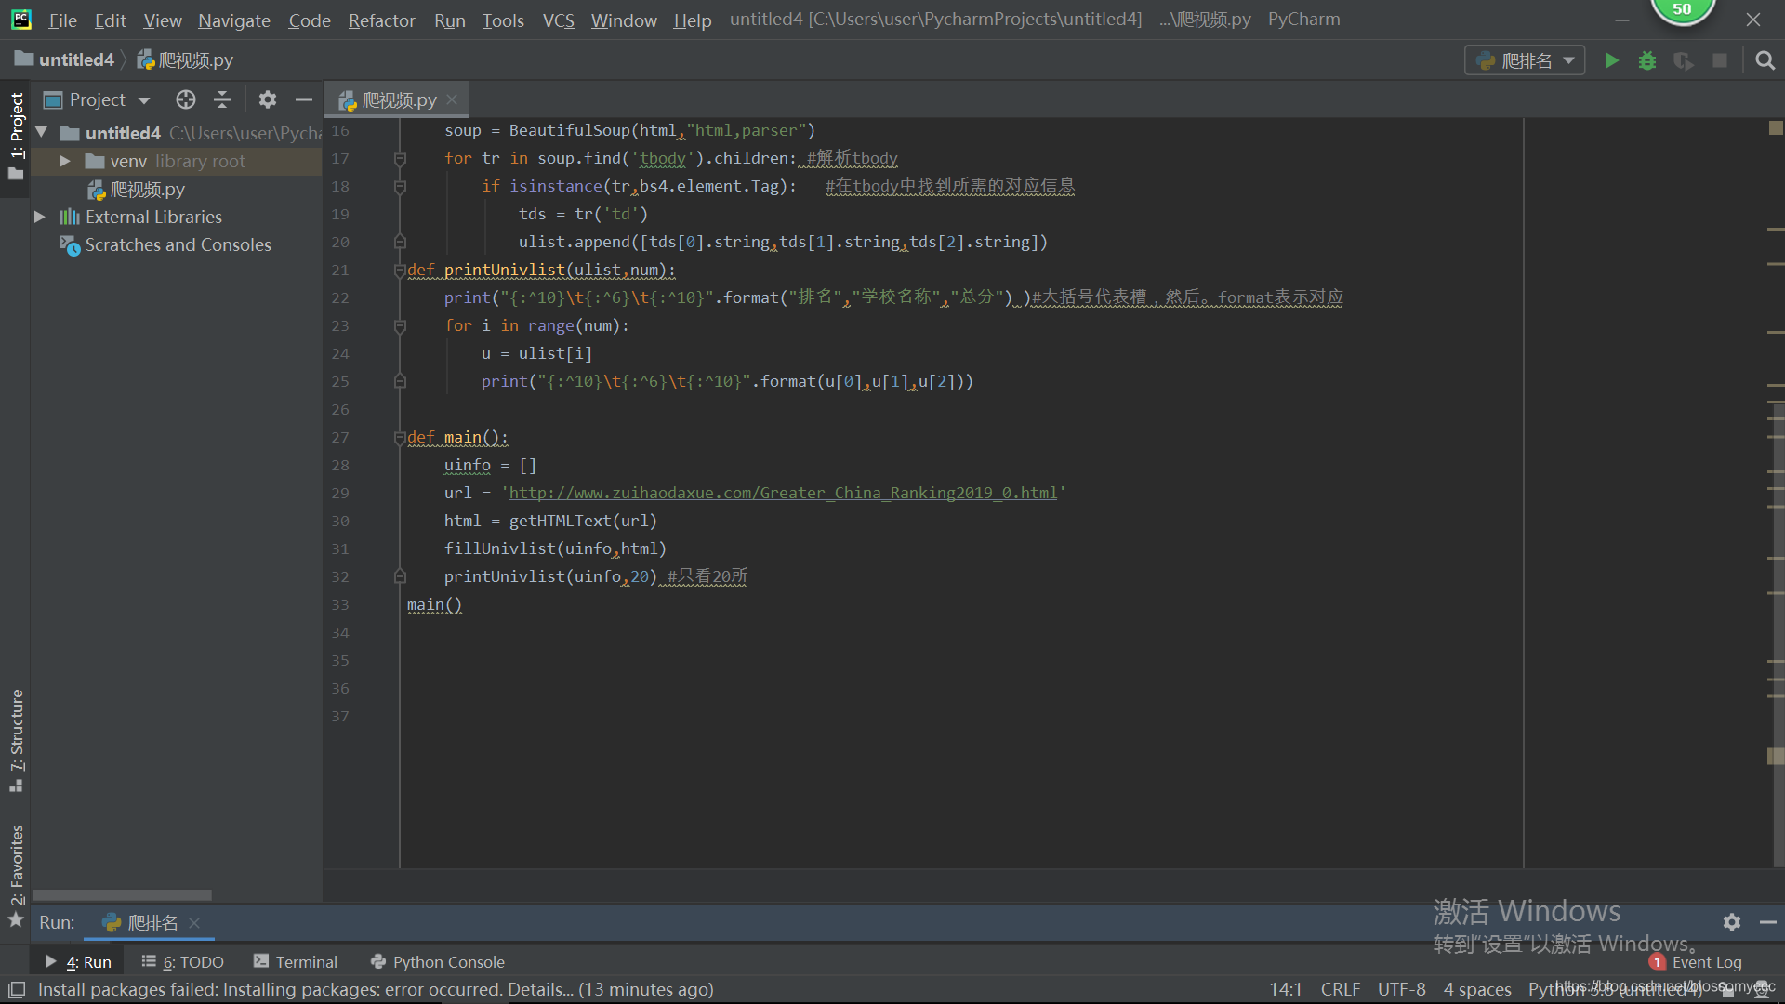
Task: Change file encoding UTF-8 in status bar
Action: (1401, 989)
